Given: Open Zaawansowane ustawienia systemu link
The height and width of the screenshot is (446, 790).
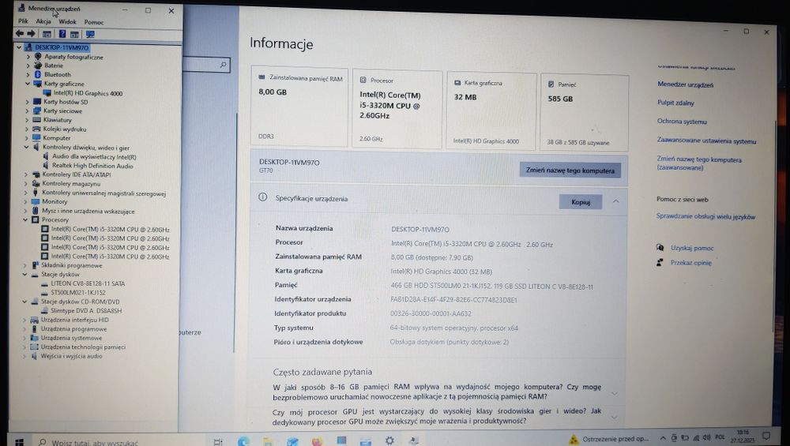Looking at the screenshot, I should click(706, 141).
